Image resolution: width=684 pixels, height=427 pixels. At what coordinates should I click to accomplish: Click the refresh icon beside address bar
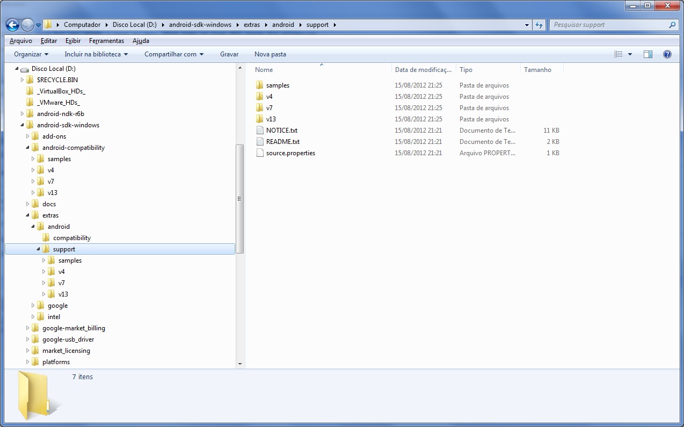point(539,25)
